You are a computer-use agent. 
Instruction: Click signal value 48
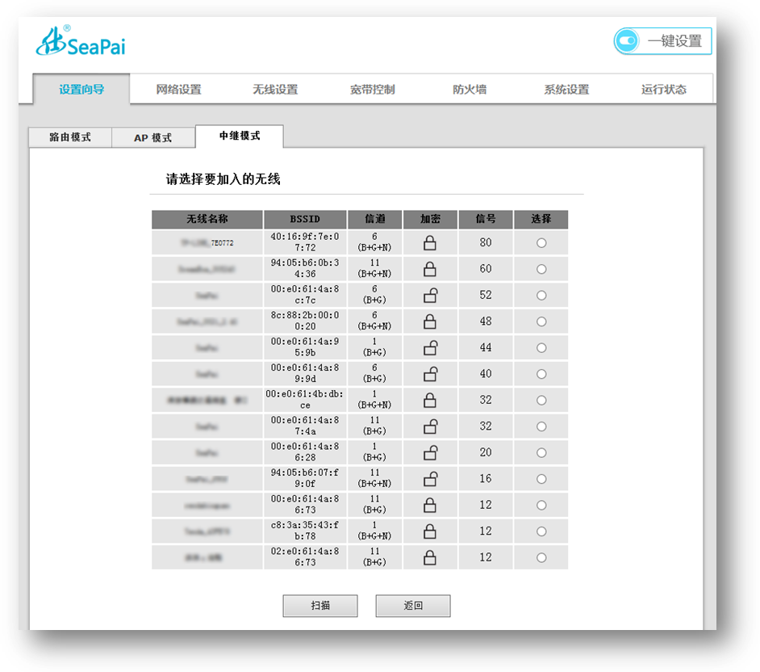coord(486,321)
